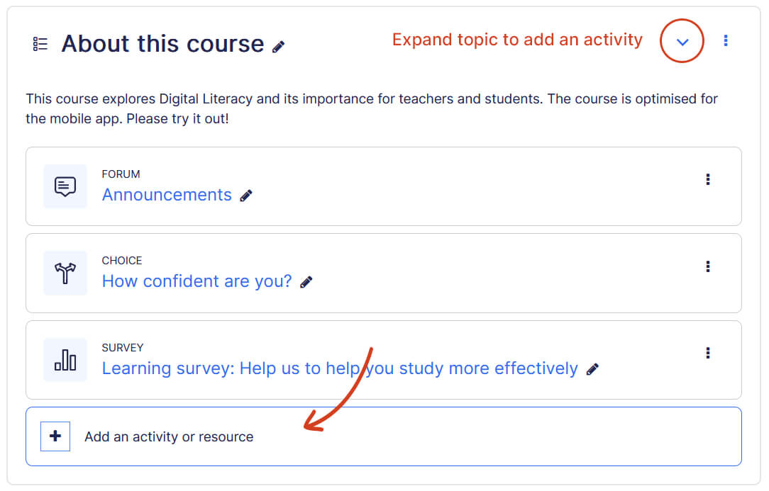Click the pencil to rename Announcements

click(x=245, y=196)
